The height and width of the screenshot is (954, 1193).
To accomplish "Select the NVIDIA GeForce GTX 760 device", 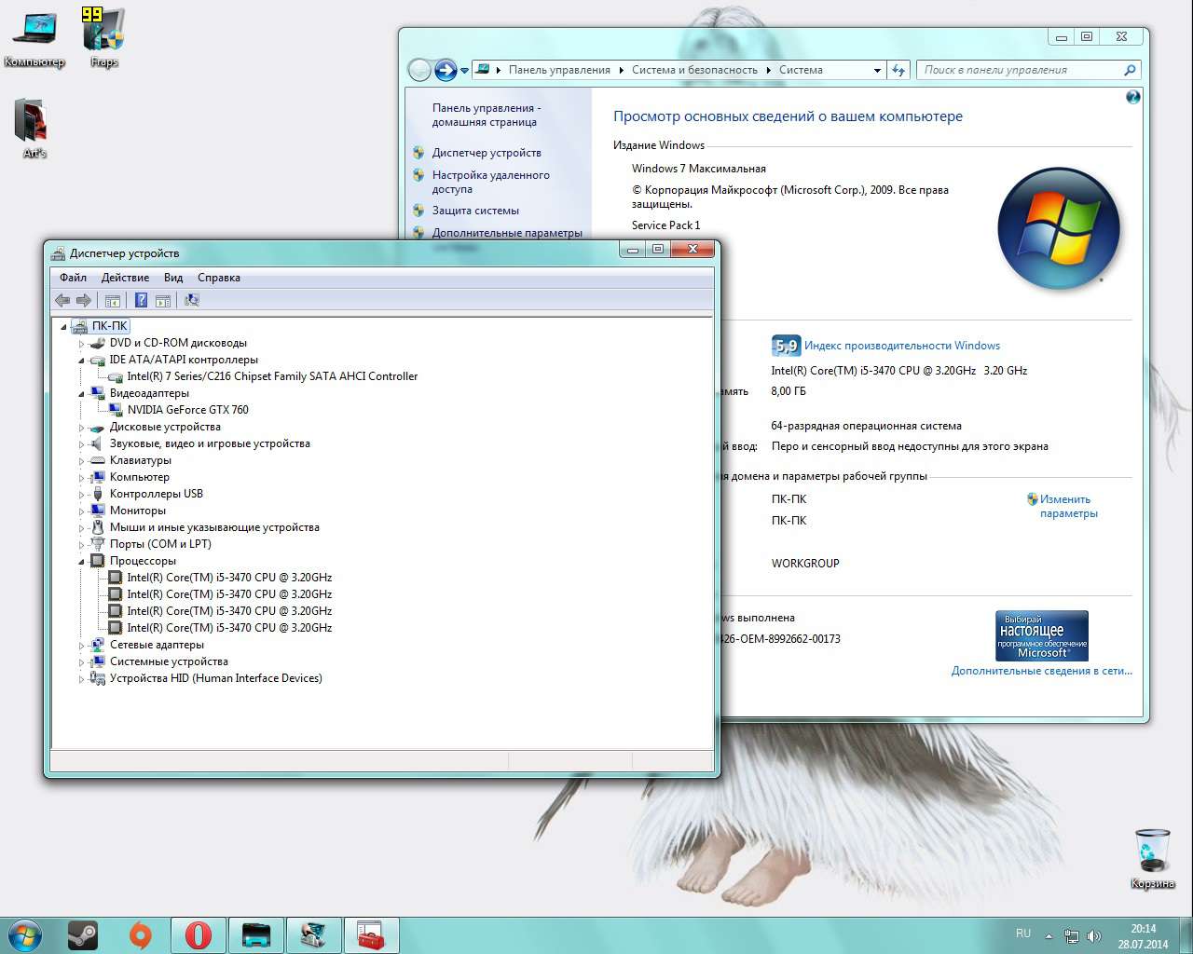I will [187, 410].
